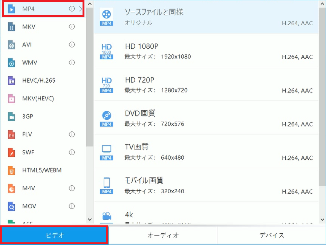Select the HD 1080P preset
This screenshot has height=245, width=326.
pos(206,51)
